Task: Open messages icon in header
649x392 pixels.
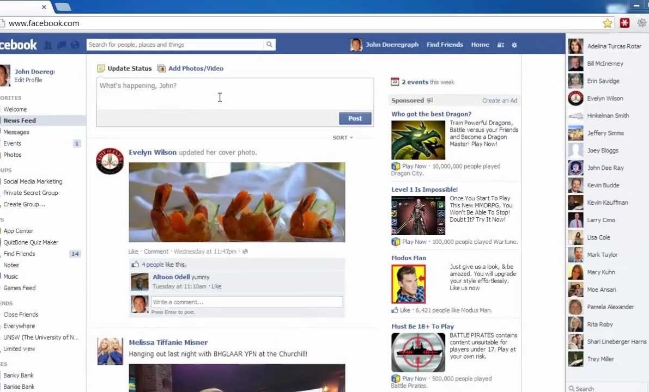Action: click(62, 45)
